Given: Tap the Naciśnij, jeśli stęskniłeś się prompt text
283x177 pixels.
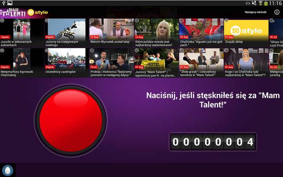Looking at the screenshot, I should pyautogui.click(x=213, y=100).
